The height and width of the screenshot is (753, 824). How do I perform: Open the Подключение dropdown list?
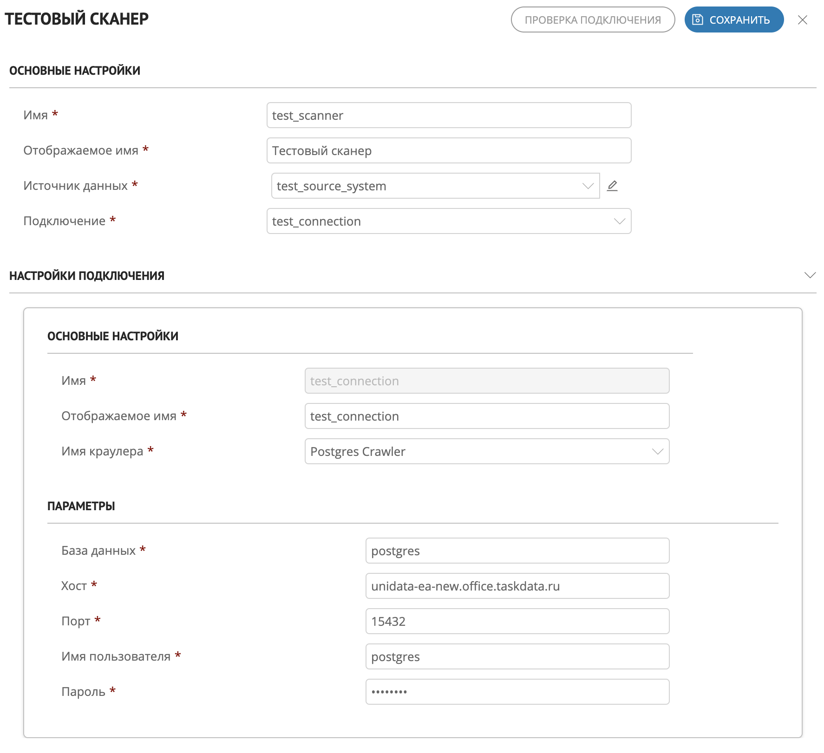[x=448, y=221]
